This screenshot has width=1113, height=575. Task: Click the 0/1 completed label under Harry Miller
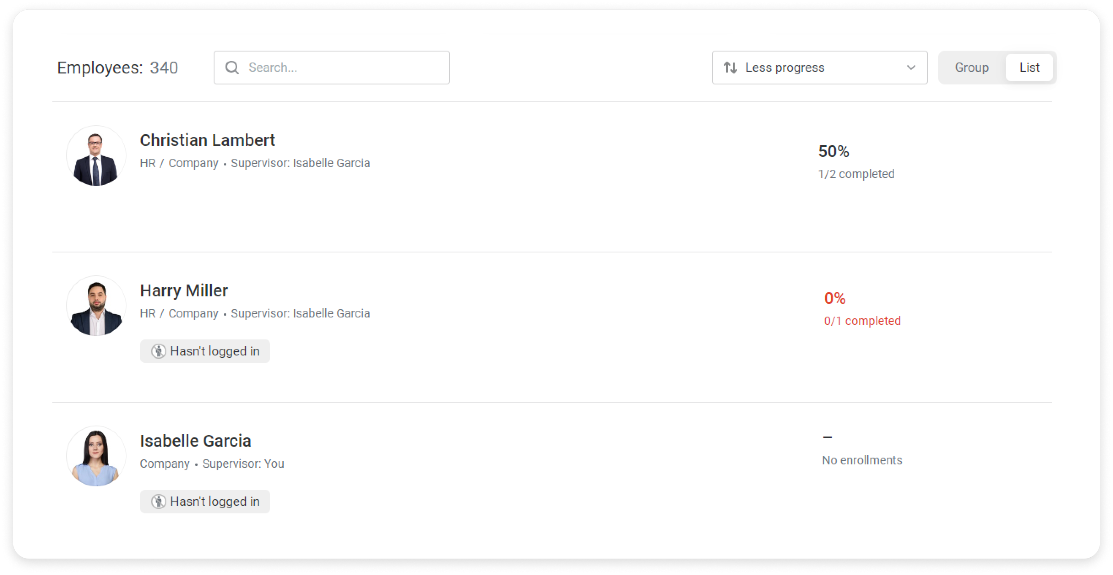coord(862,320)
